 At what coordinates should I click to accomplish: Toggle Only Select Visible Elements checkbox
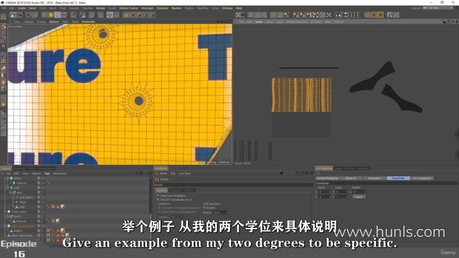point(160,212)
